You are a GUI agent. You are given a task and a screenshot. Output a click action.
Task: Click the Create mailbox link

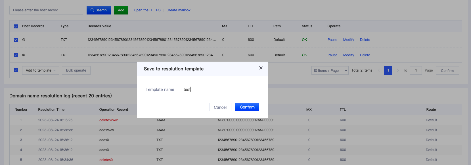coord(178,10)
